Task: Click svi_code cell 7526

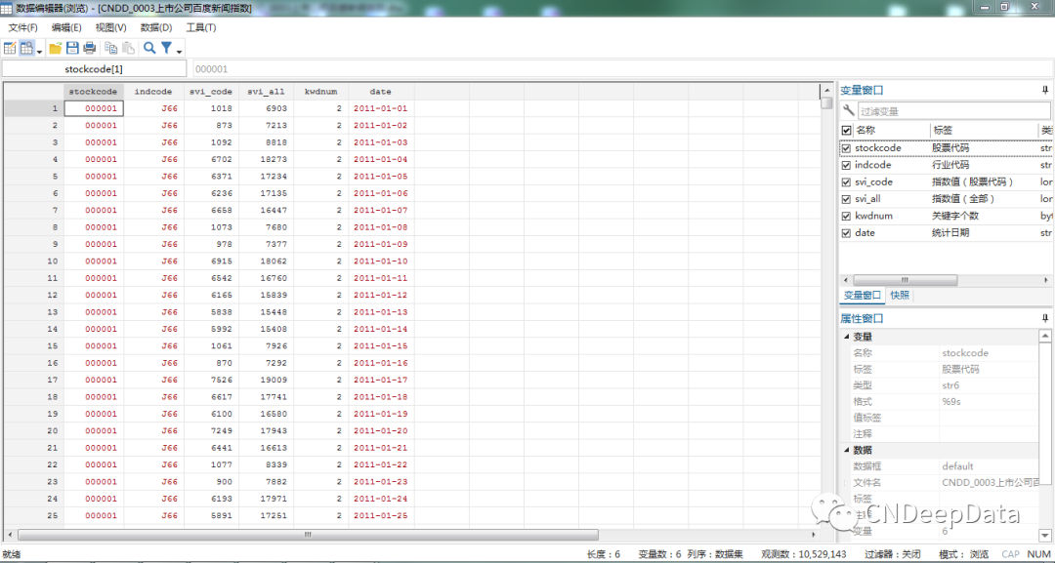Action: (x=211, y=380)
